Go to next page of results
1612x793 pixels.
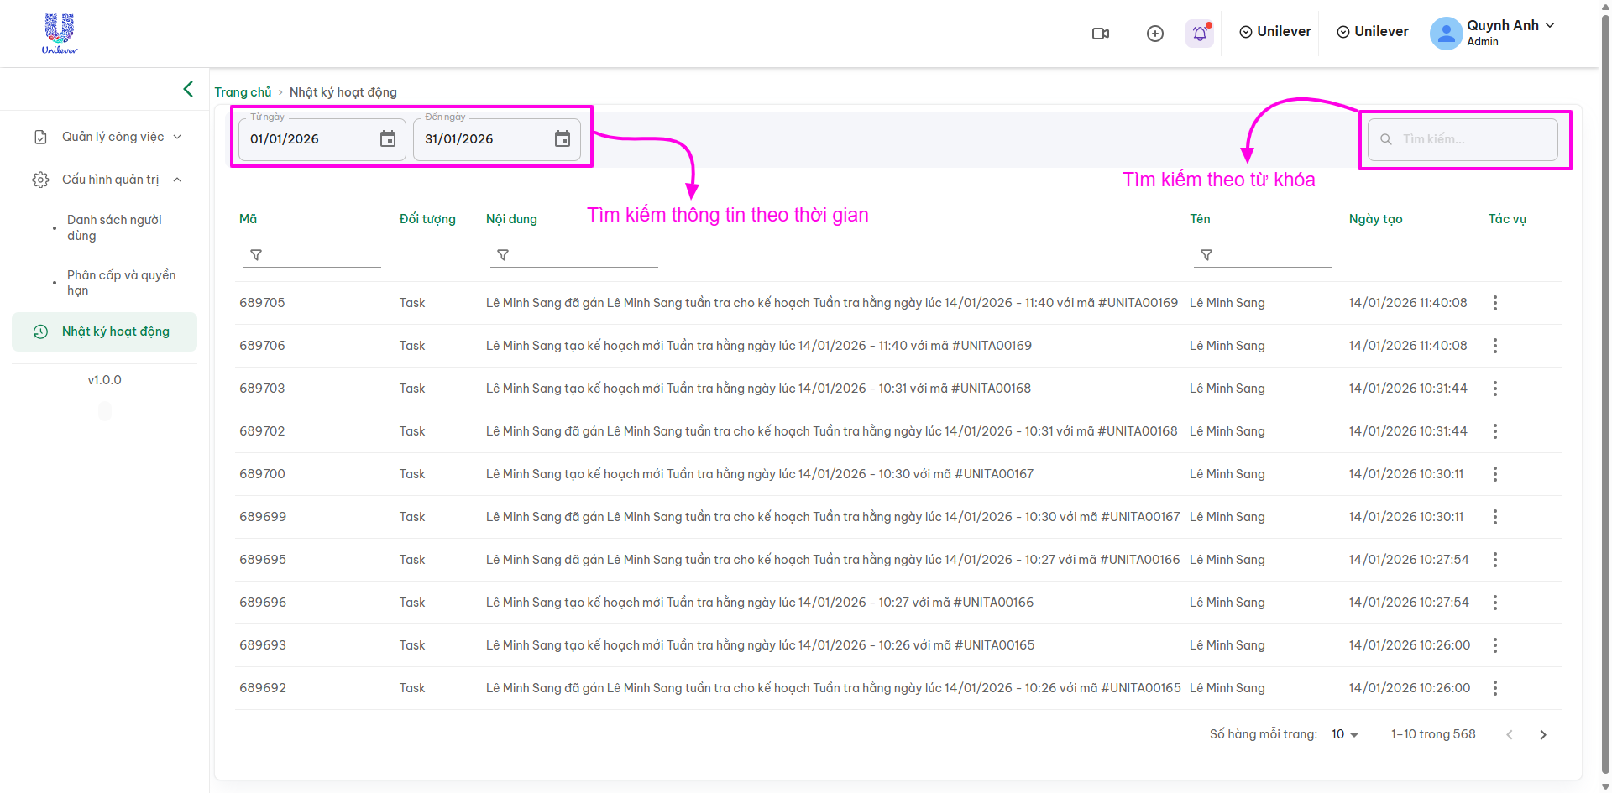point(1542,735)
